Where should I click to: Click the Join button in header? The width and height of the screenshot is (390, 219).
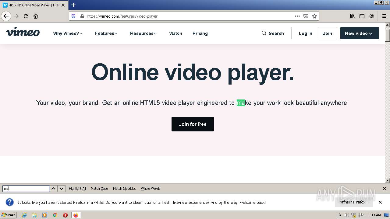click(327, 33)
